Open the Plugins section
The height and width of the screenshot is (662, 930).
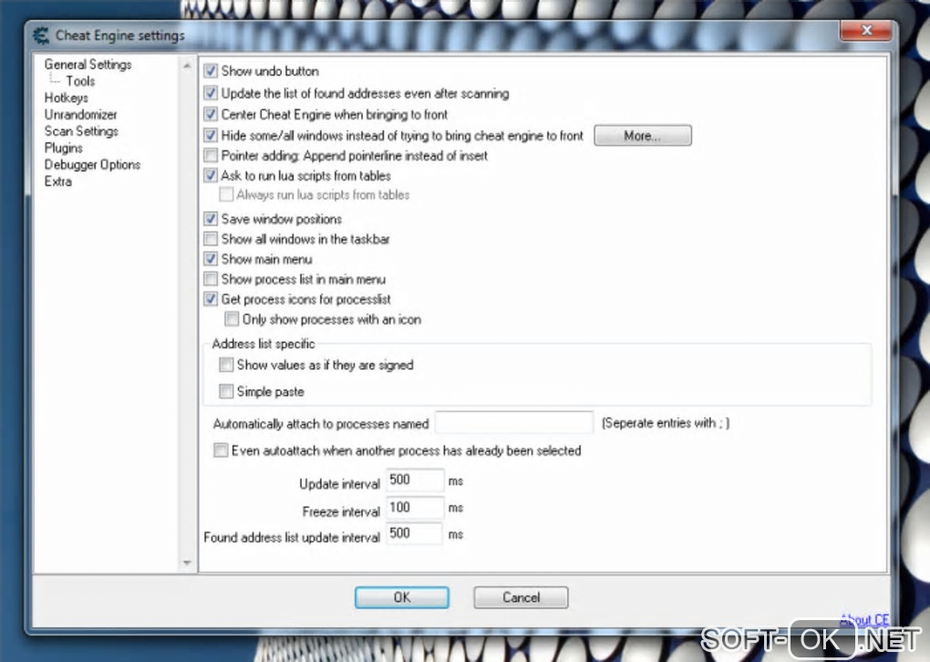(x=64, y=148)
